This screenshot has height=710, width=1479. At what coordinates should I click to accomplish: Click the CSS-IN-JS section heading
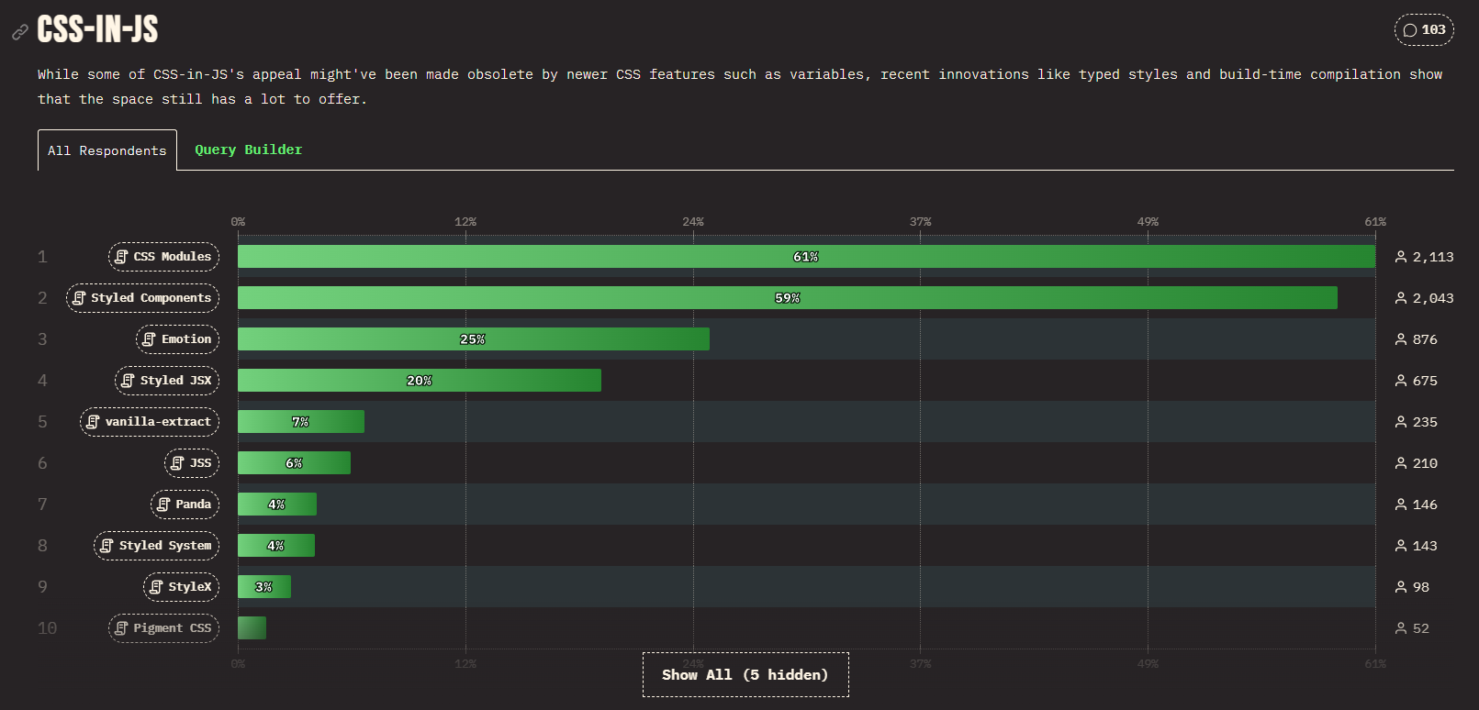[x=97, y=29]
